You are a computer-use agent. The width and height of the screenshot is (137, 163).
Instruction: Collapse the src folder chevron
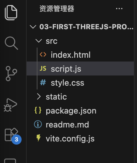coord(39,41)
